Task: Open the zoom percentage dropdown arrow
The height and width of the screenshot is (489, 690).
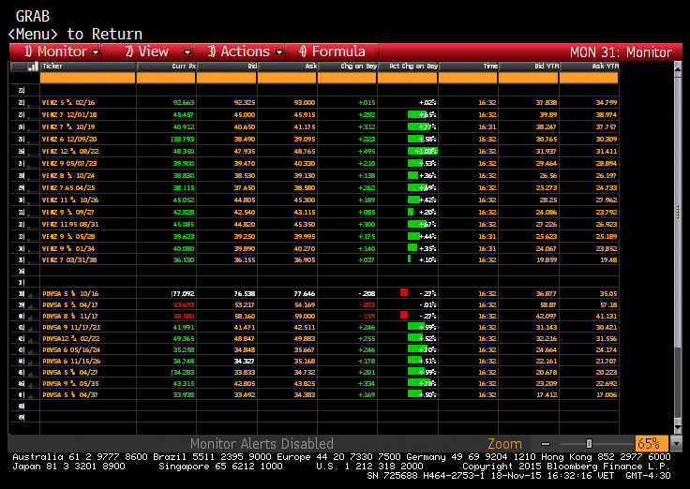Action: tap(675, 444)
